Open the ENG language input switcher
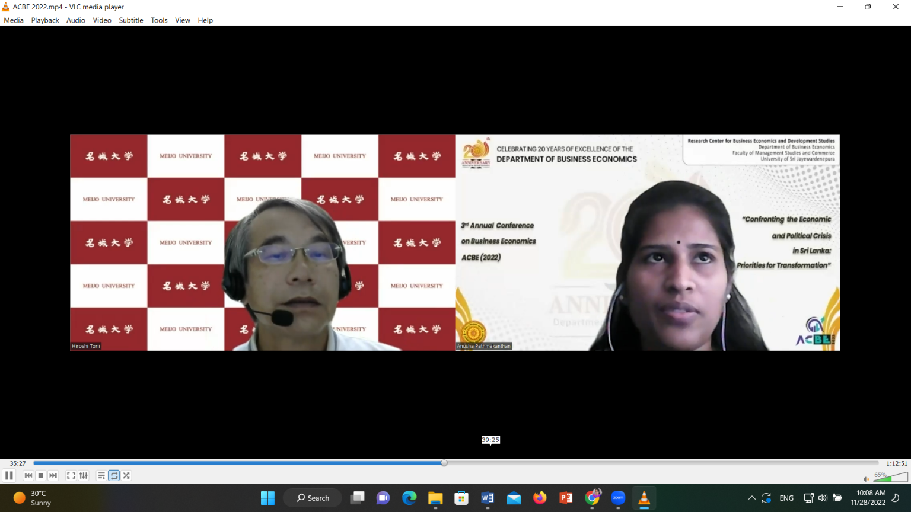911x512 pixels. pyautogui.click(x=786, y=498)
